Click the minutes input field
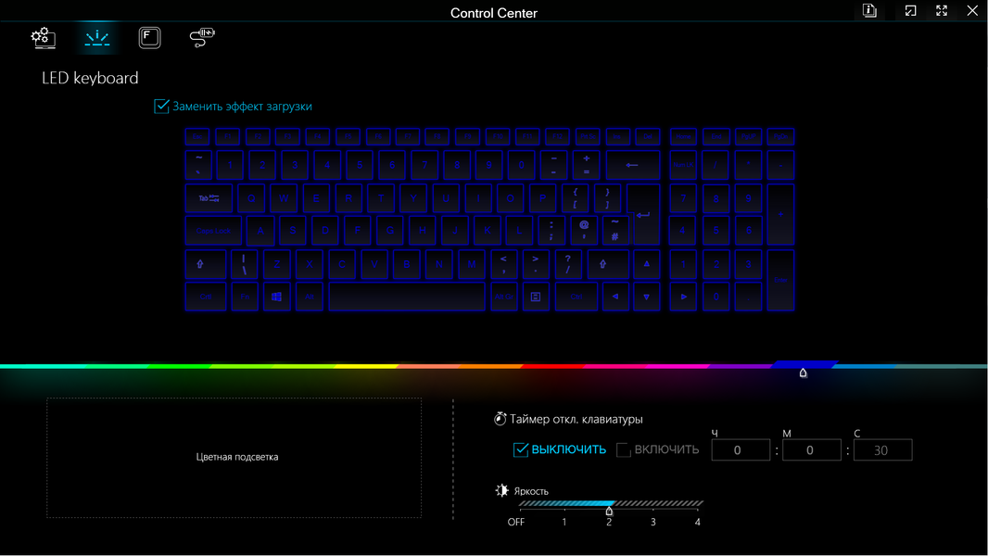 pyautogui.click(x=810, y=450)
